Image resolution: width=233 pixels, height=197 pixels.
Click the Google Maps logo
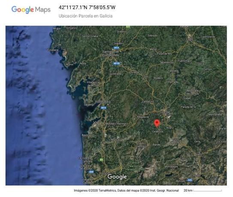[x=31, y=10]
